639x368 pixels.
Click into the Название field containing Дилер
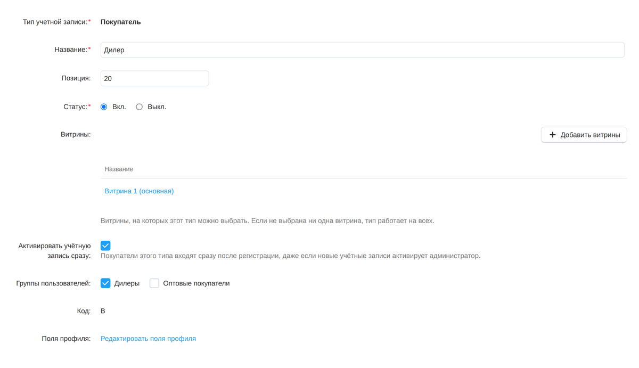tap(362, 50)
